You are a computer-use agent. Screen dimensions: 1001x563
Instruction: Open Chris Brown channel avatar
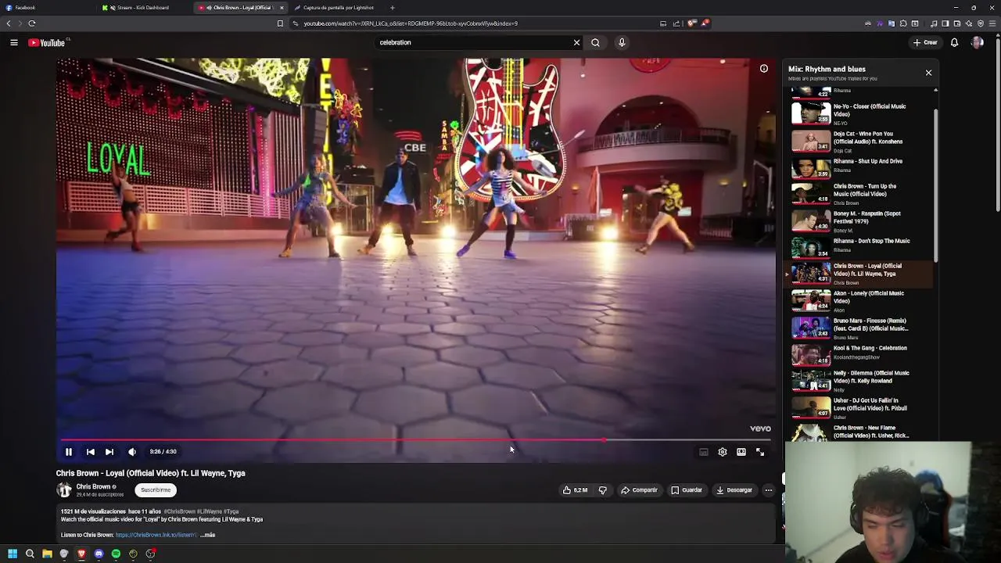pos(64,490)
